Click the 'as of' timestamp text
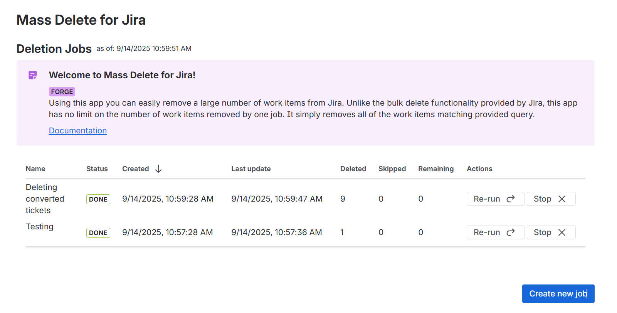This screenshot has height=313, width=617. [144, 49]
